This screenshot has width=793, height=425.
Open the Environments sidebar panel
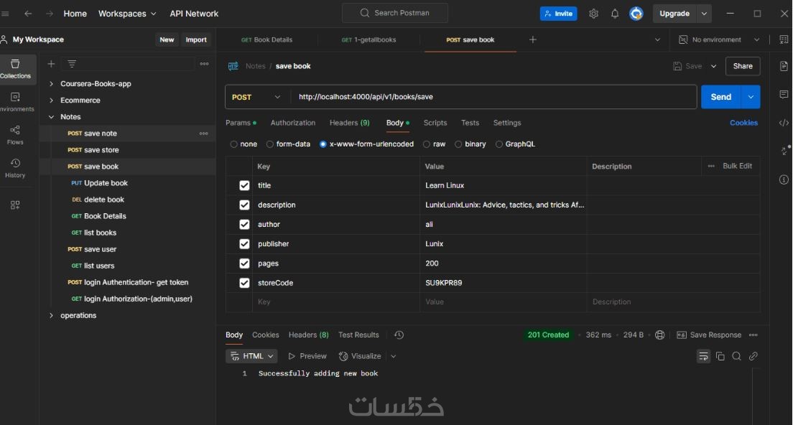pyautogui.click(x=15, y=101)
